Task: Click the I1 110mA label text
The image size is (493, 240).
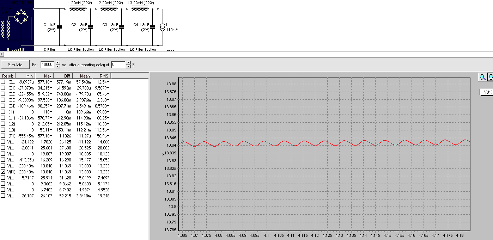Action: point(172,27)
